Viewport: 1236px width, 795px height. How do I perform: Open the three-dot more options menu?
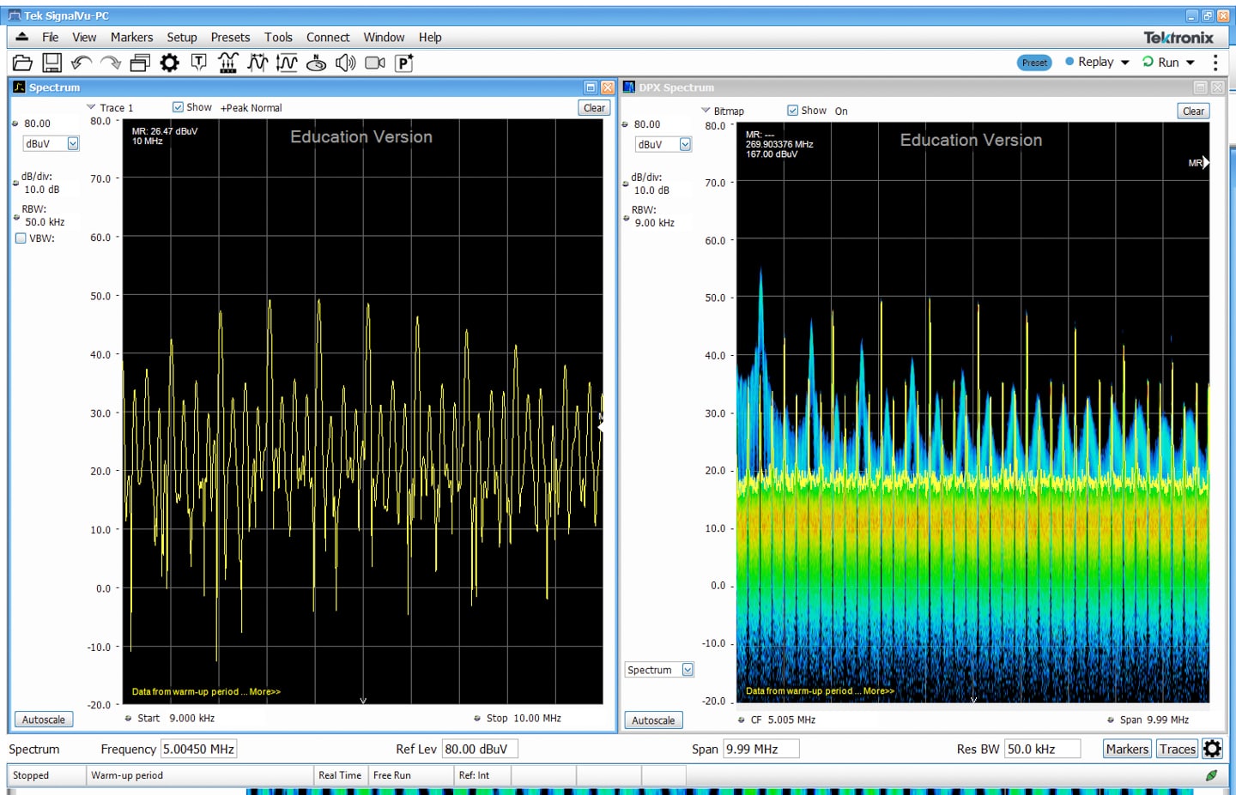point(1215,63)
